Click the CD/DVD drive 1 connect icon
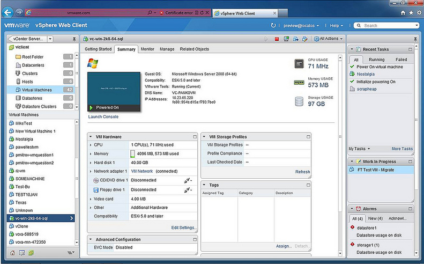The width and height of the screenshot is (424, 264). pos(188,180)
